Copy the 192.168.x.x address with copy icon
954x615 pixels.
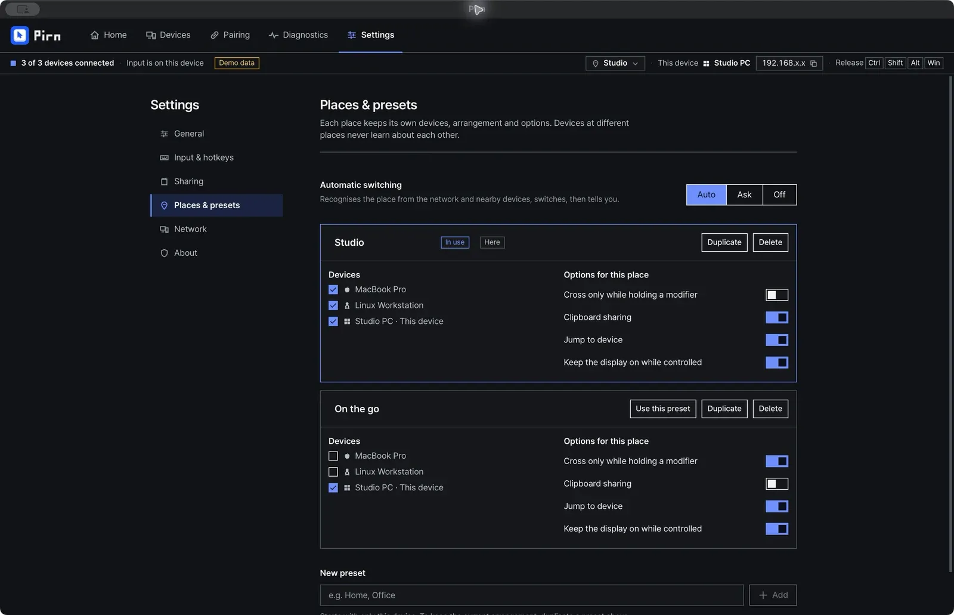click(813, 63)
